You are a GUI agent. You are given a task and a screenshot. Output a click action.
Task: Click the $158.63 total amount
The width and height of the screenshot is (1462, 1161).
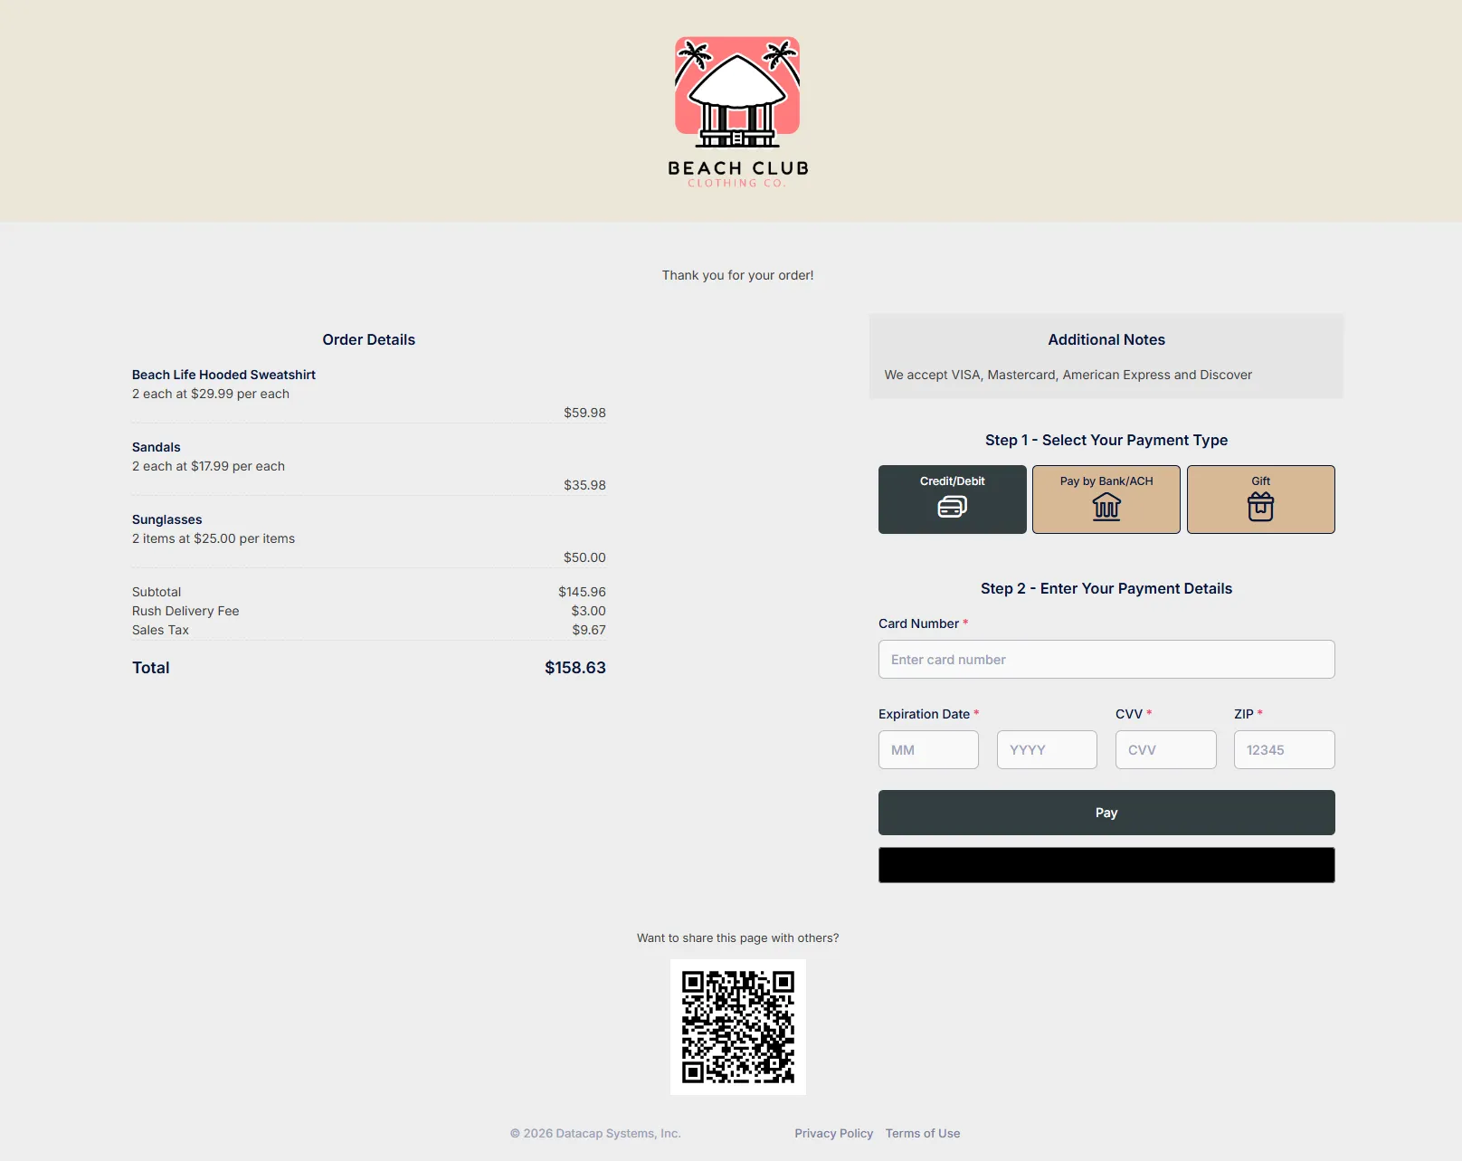coord(575,668)
